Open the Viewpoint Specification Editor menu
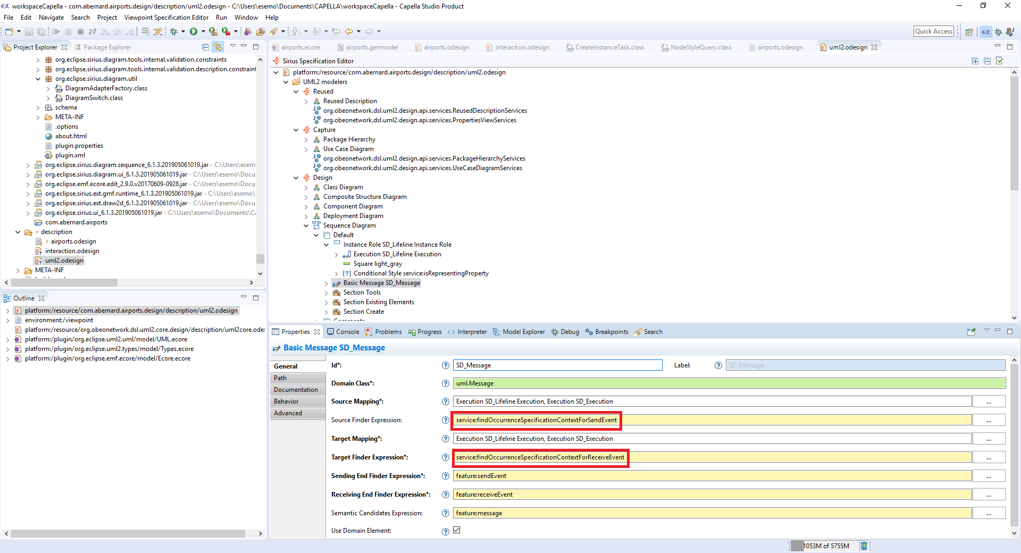This screenshot has height=553, width=1021. (166, 18)
